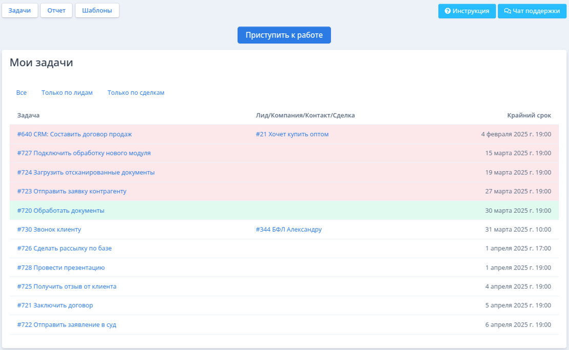The image size is (569, 350).
Task: Open task #727 Подключить обработку нового модуля
Action: pyautogui.click(x=84, y=153)
